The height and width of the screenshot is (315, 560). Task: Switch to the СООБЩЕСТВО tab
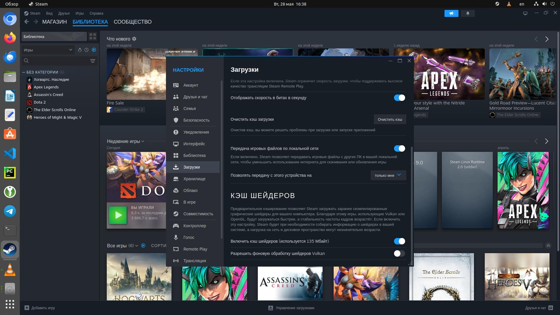click(x=133, y=22)
